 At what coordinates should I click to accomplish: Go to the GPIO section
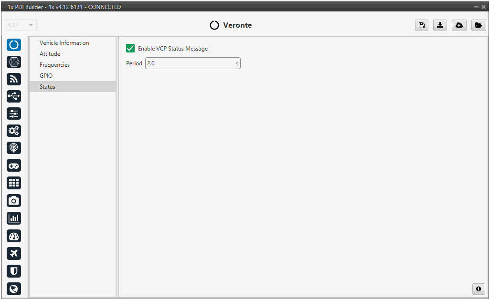(46, 76)
